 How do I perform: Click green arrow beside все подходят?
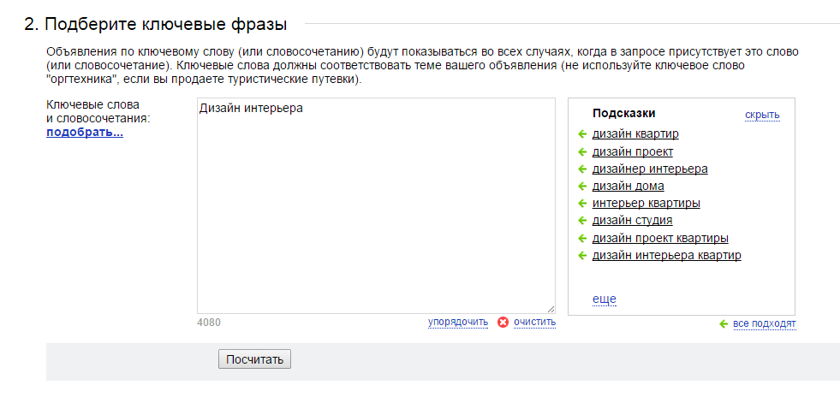[x=724, y=323]
